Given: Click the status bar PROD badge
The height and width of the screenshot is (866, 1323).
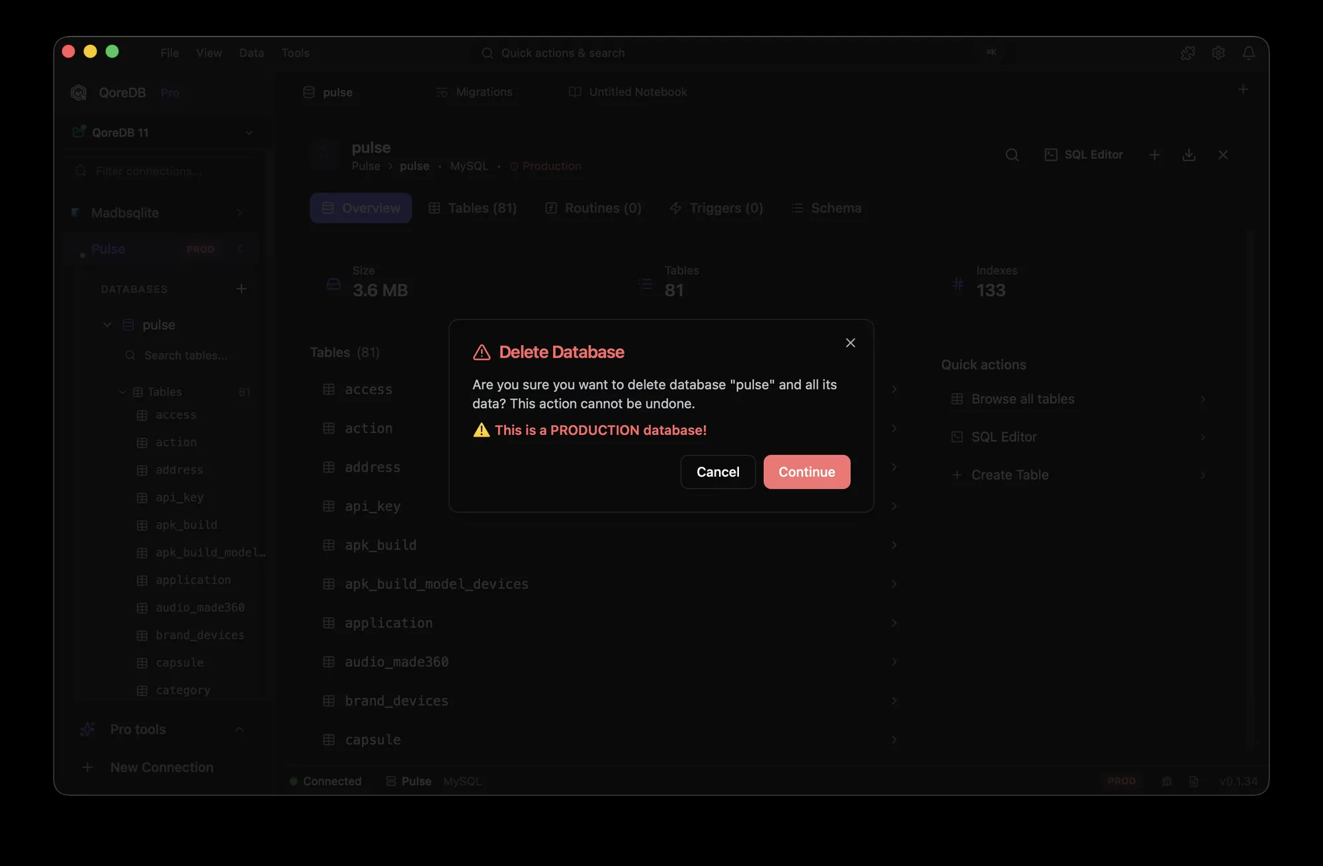Looking at the screenshot, I should click(1122, 781).
